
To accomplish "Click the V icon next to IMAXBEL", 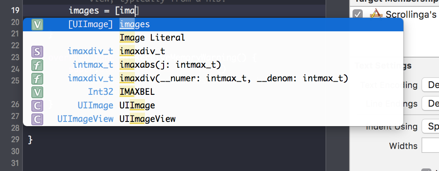I will click(x=37, y=92).
